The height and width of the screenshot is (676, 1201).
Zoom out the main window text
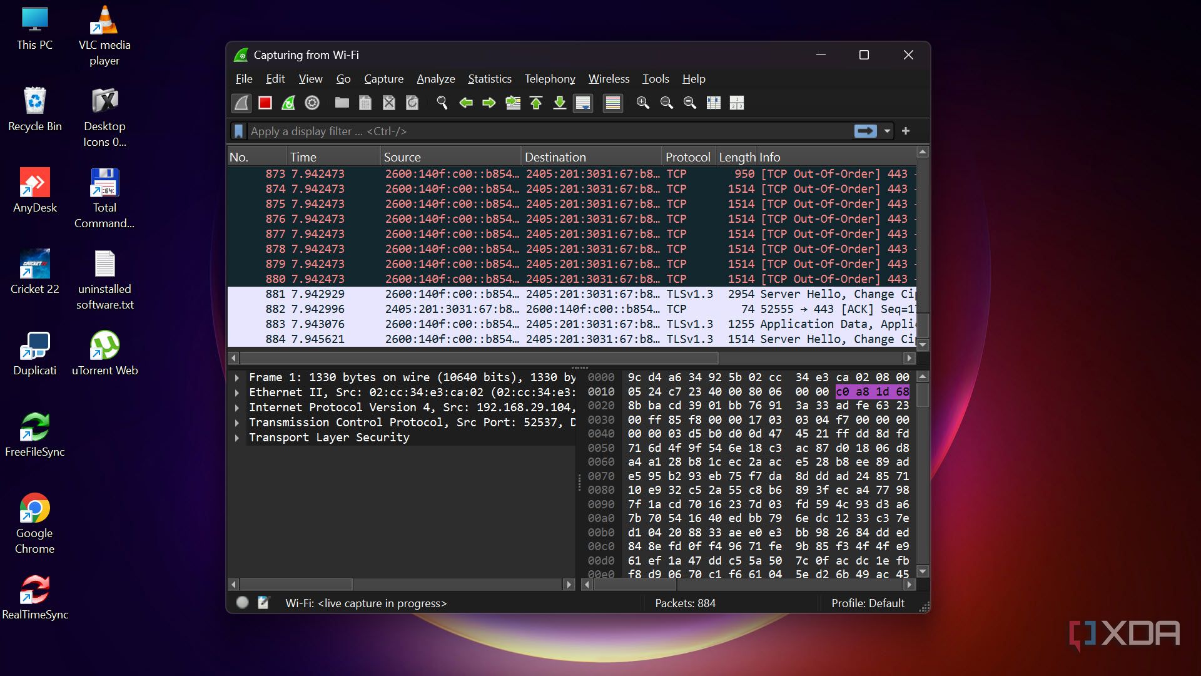pyautogui.click(x=667, y=103)
